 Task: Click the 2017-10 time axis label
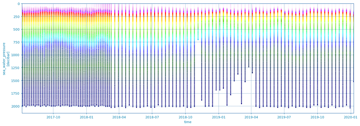pyautogui.click(x=53, y=117)
